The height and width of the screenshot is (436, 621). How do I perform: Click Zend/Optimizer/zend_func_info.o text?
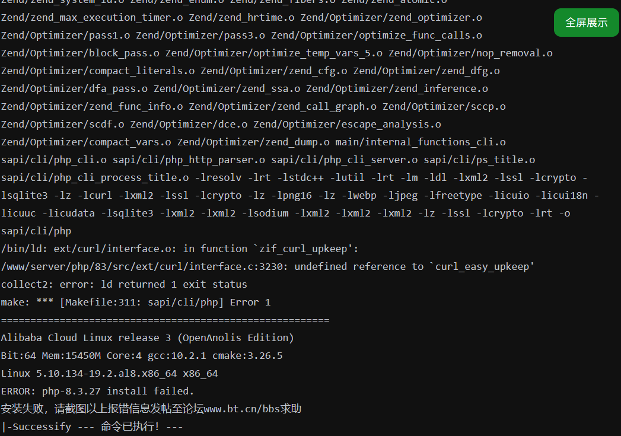[x=92, y=106]
